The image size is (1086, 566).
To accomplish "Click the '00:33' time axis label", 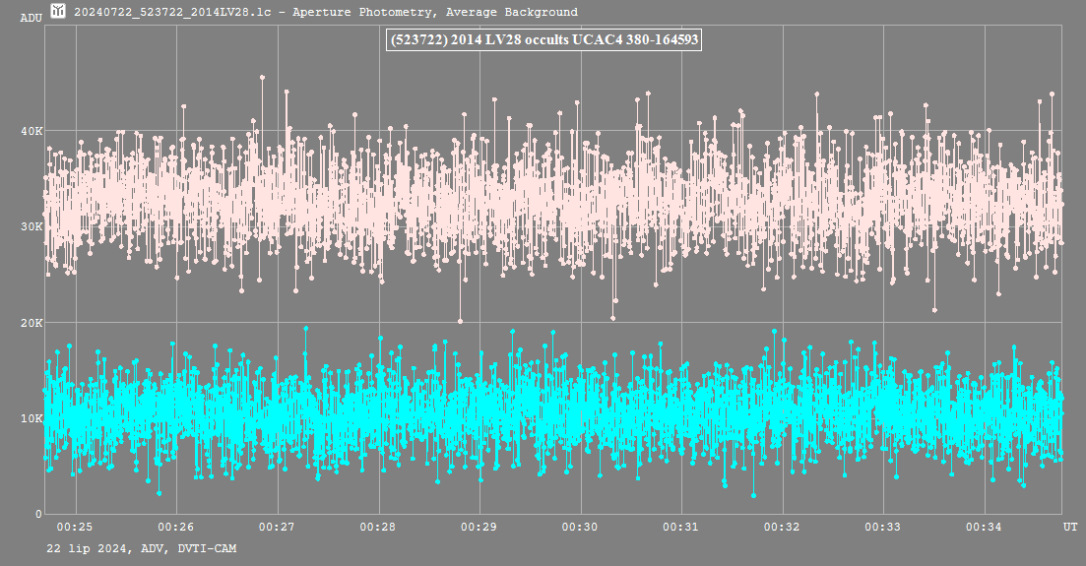I will click(883, 528).
